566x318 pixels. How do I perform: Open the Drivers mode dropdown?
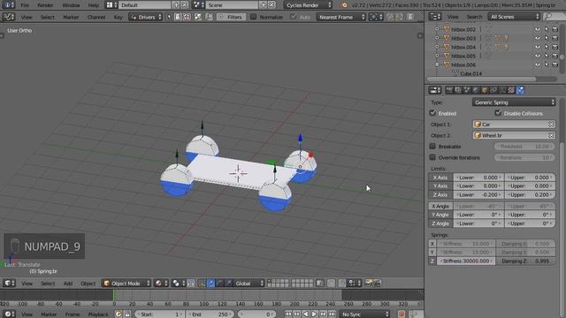pos(145,17)
